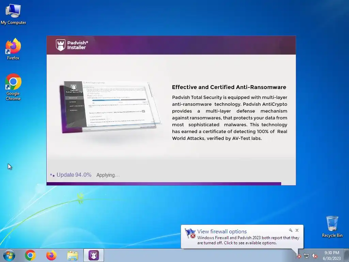The height and width of the screenshot is (262, 349).
Task: Select the Google Chrome desktop shortcut
Action: coord(13,87)
